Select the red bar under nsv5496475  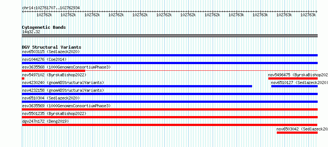pos(293,78)
